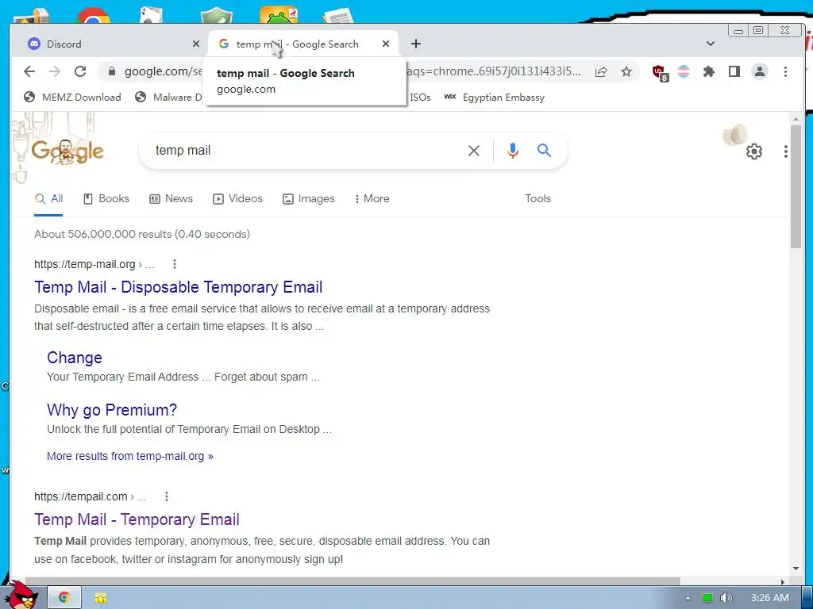Share this page via the share icon
813x609 pixels.
click(x=601, y=71)
